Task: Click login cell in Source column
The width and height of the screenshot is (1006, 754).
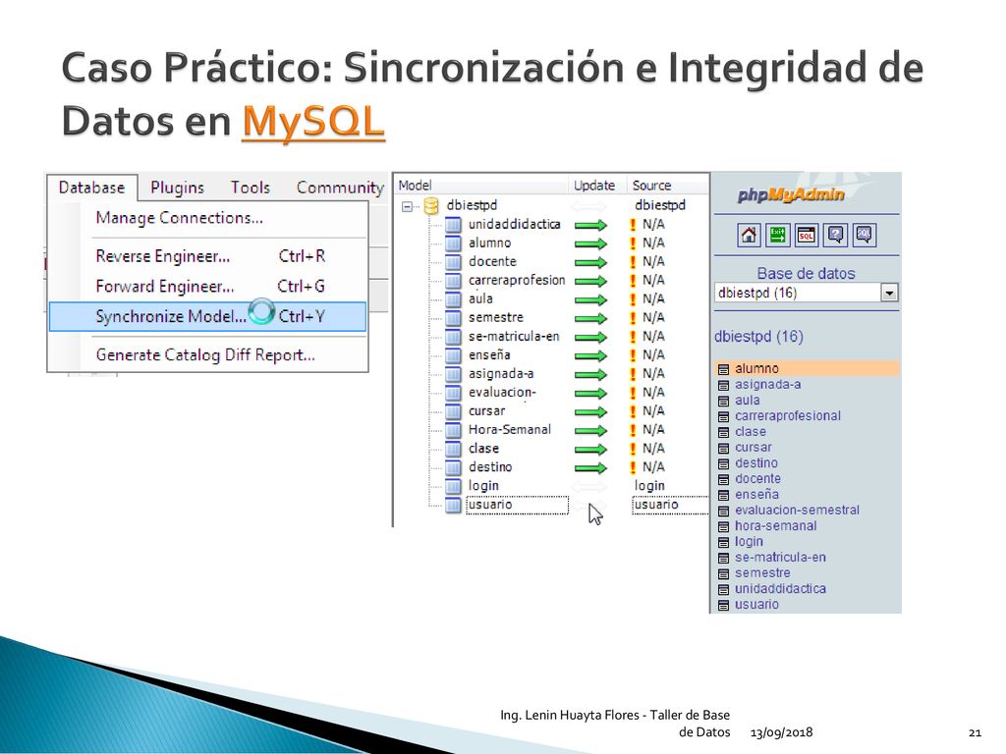Action: 649,486
